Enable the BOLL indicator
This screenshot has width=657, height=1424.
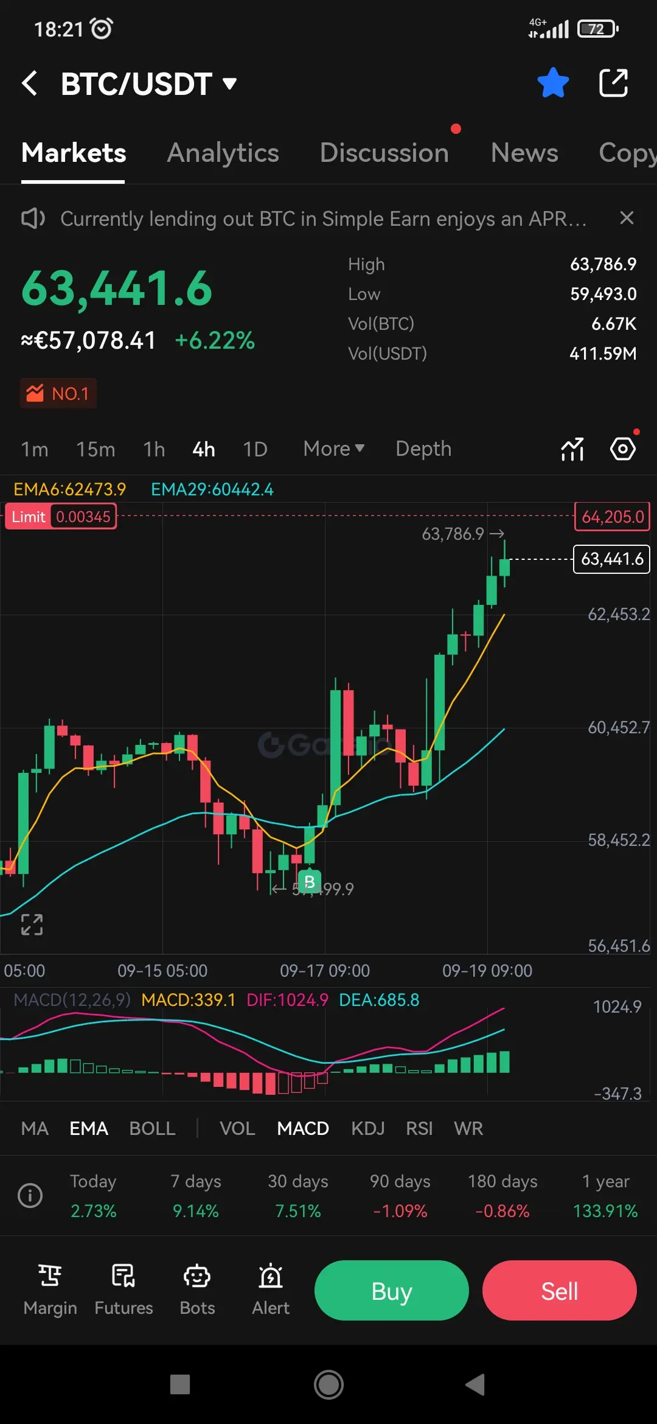coord(152,1128)
